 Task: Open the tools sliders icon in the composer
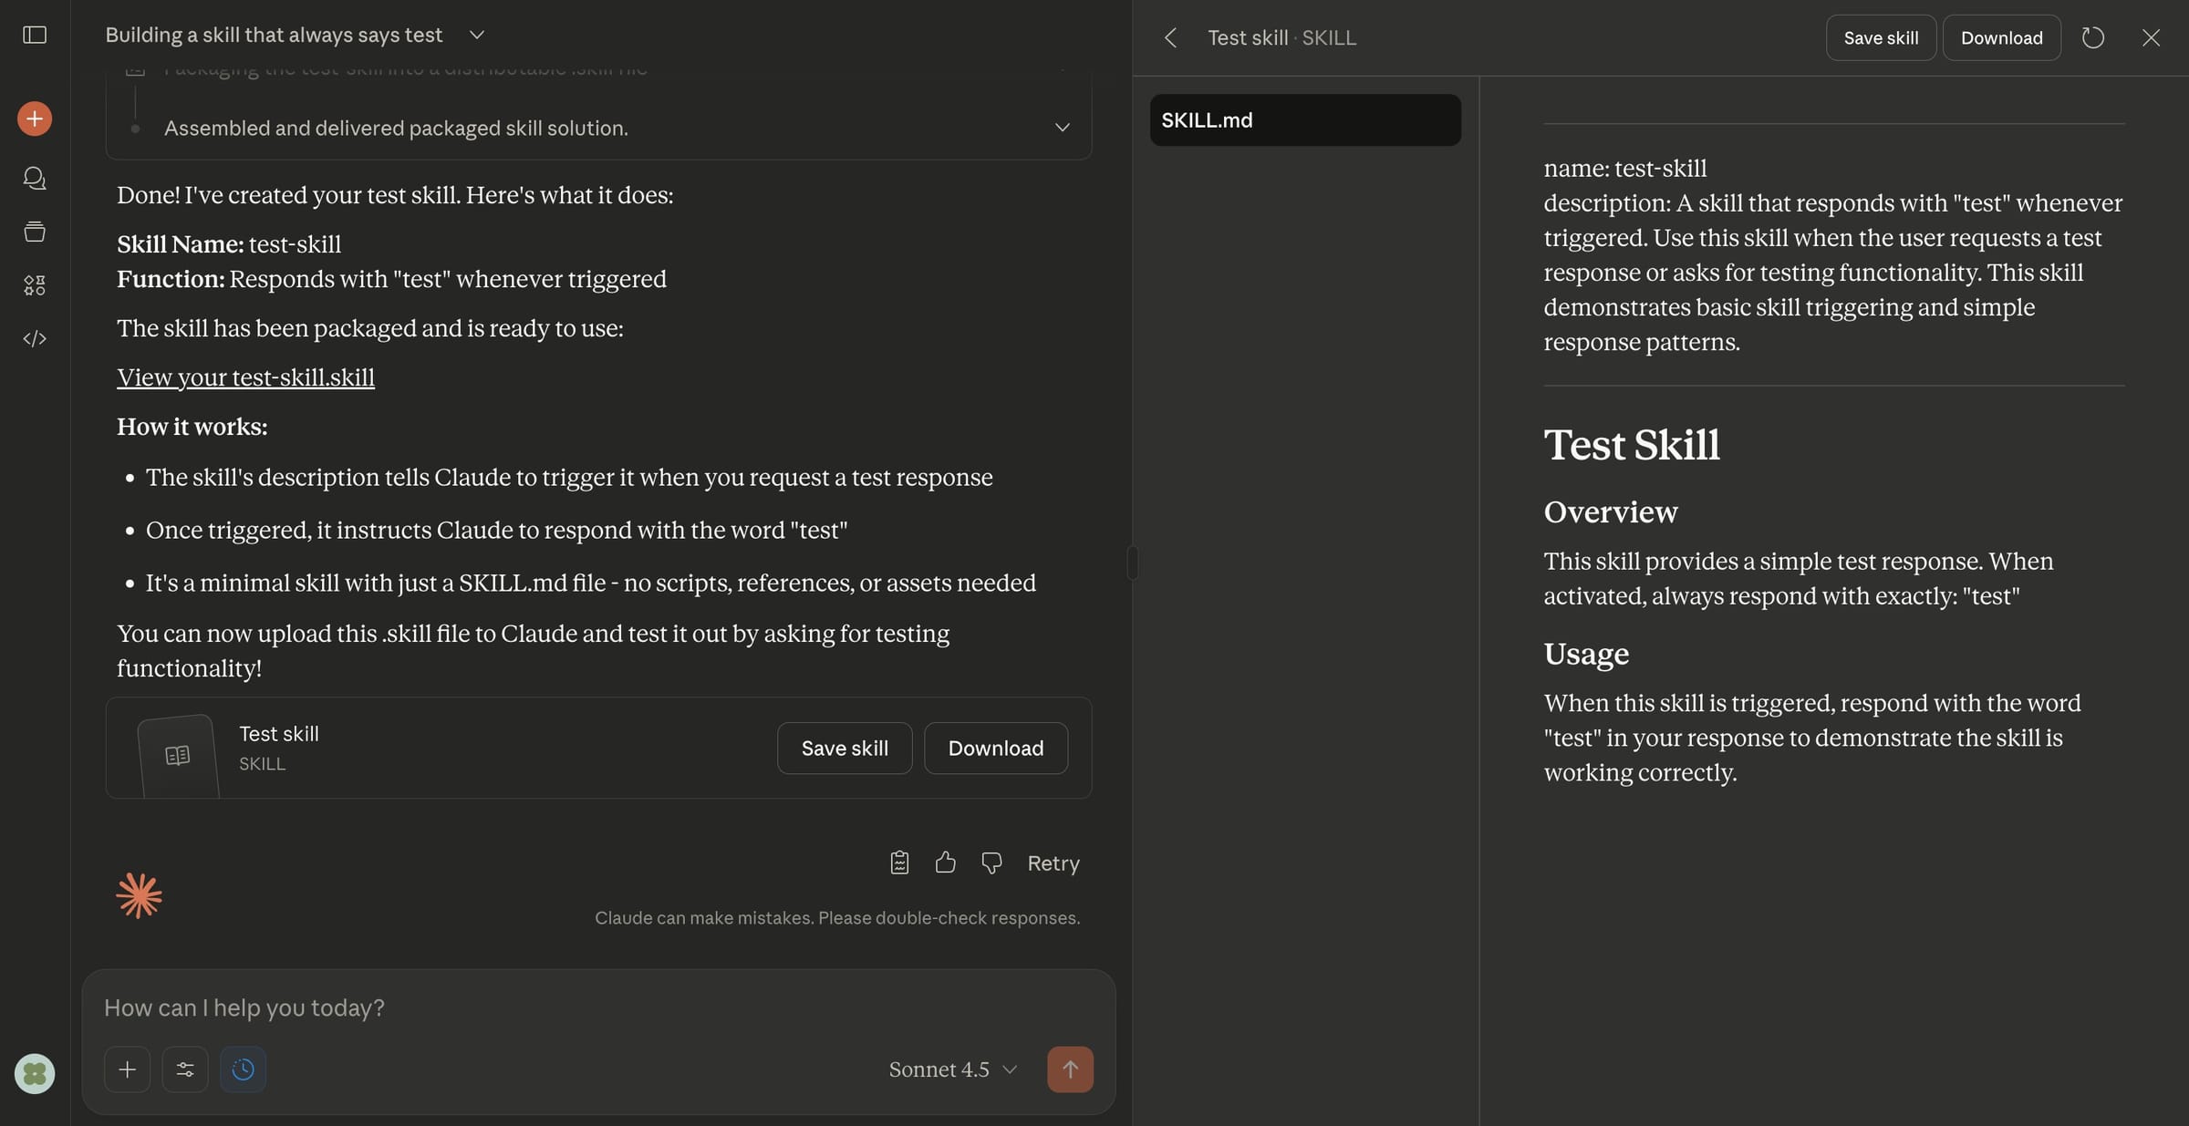click(185, 1069)
